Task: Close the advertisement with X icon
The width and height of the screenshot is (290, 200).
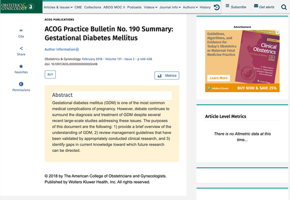Action: (x=277, y=32)
